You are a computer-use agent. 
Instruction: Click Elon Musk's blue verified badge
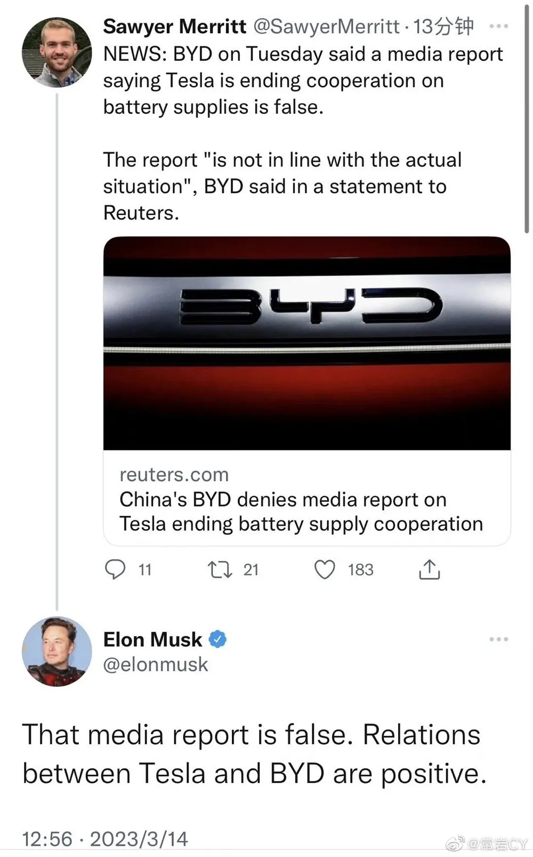tap(217, 639)
